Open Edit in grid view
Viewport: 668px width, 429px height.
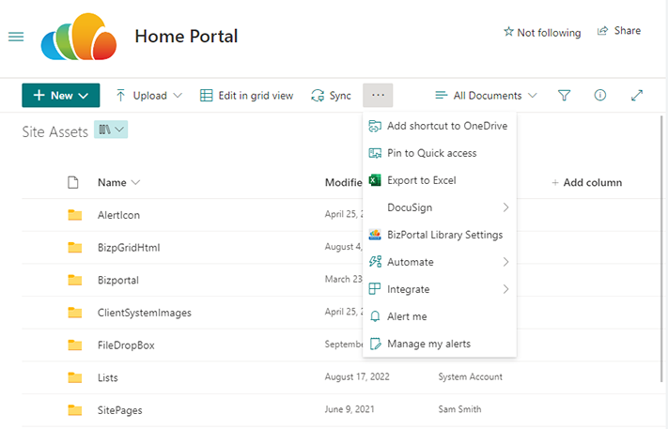point(247,96)
